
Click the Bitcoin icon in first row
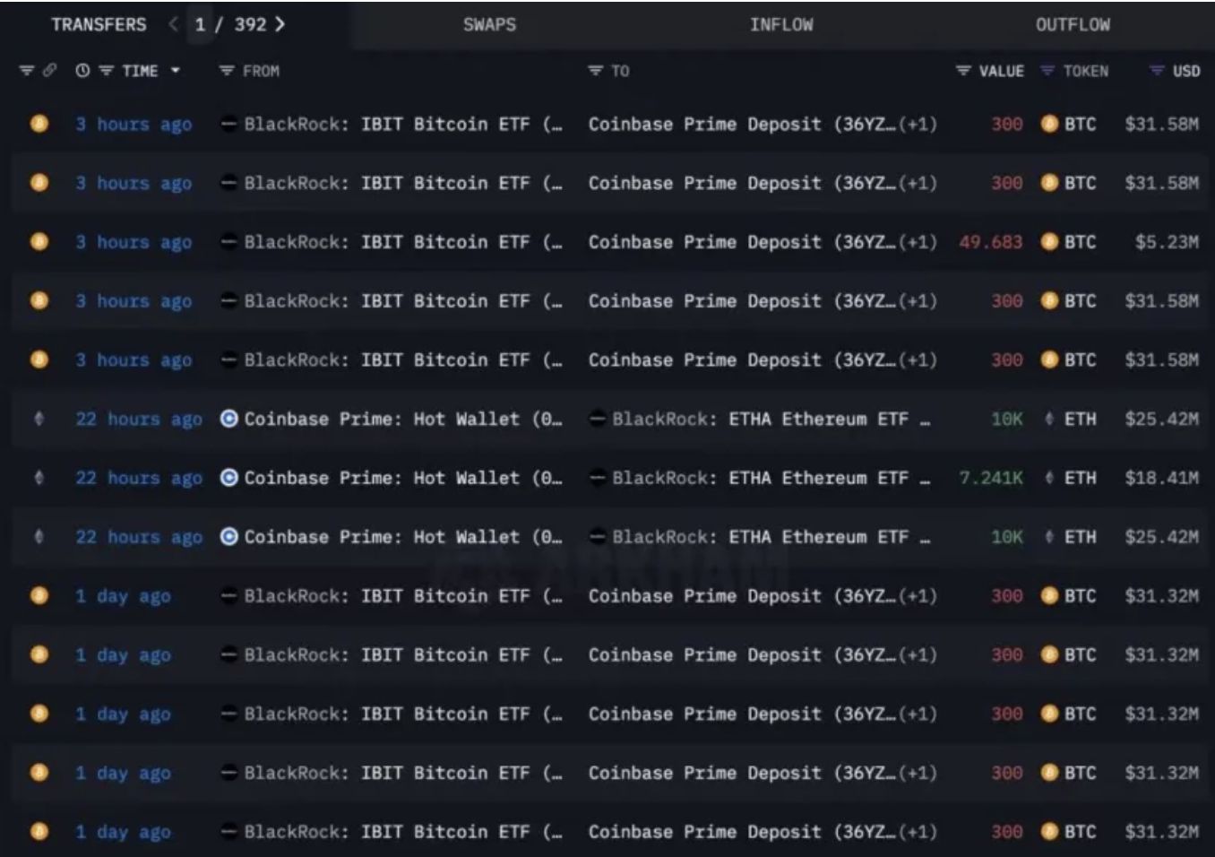(39, 124)
